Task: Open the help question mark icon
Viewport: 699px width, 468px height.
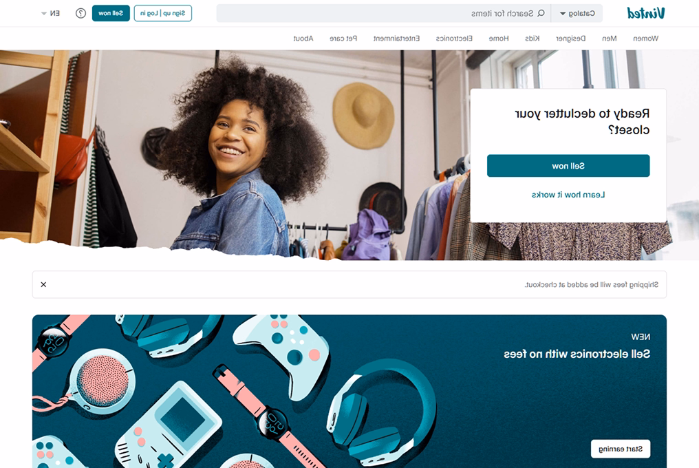Action: point(80,13)
